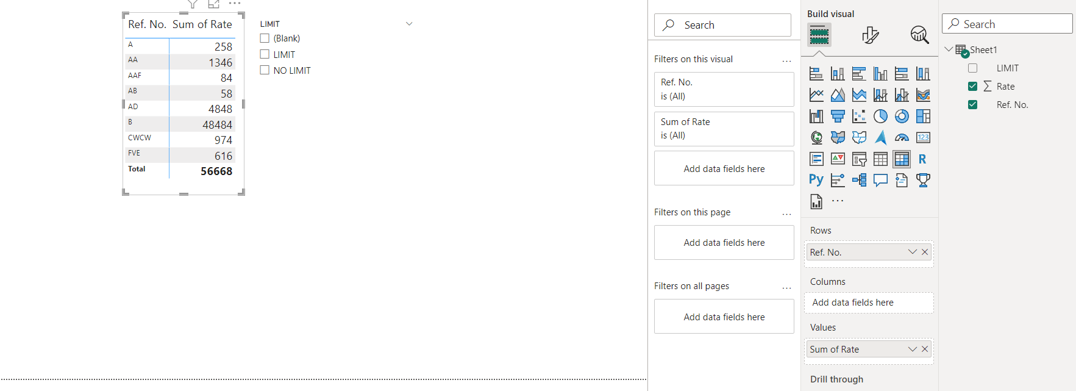Expand the Sum of Rate filter card
The height and width of the screenshot is (391, 1076).
point(724,129)
